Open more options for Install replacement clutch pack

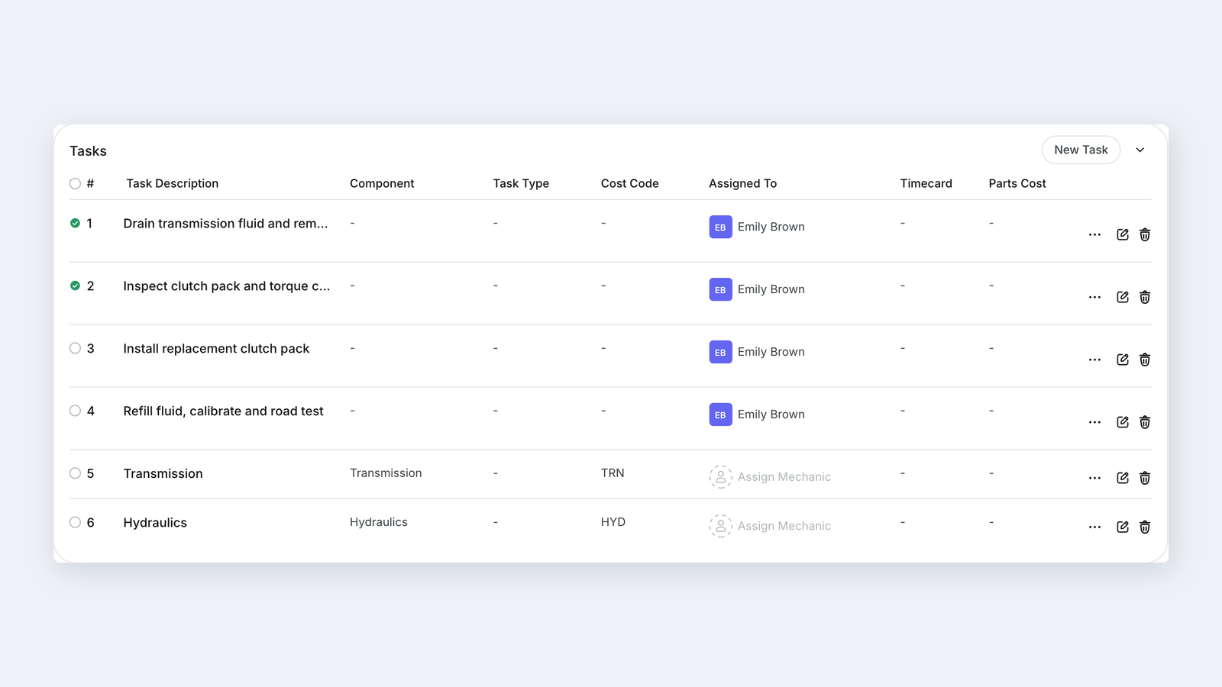pos(1094,360)
